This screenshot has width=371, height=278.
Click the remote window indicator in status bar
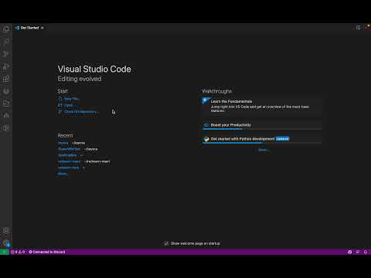pos(5,252)
